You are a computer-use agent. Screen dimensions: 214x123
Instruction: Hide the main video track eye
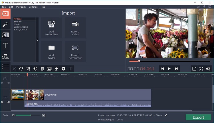click(x=2, y=102)
